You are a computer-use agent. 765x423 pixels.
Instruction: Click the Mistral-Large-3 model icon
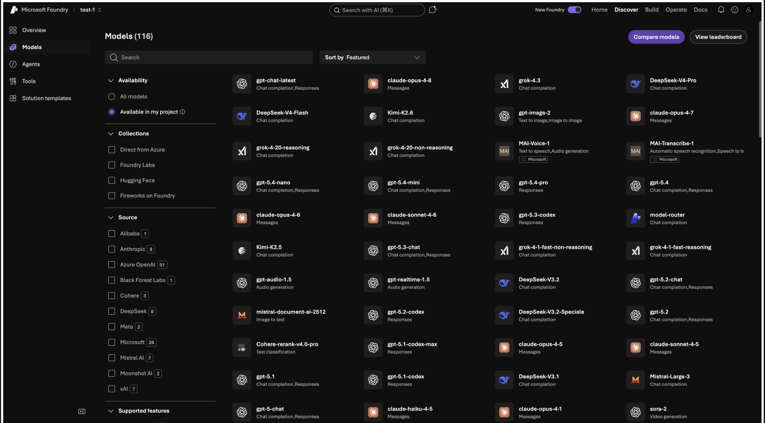[x=636, y=380]
